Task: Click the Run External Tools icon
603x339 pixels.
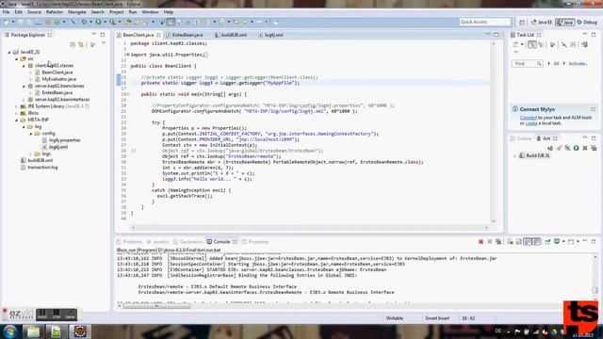Action: (x=112, y=22)
